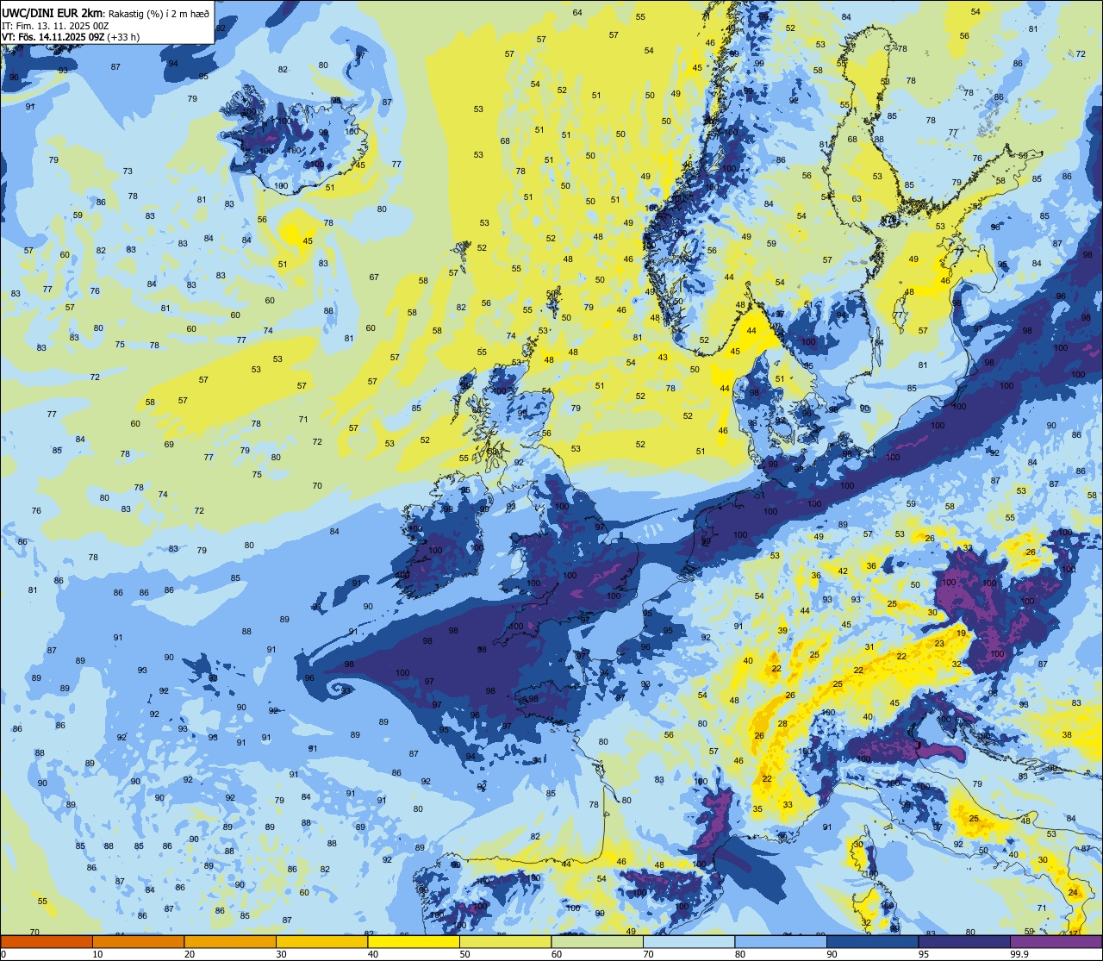
Task: Click the orange 10–20 legend swatch
Action: (x=138, y=942)
